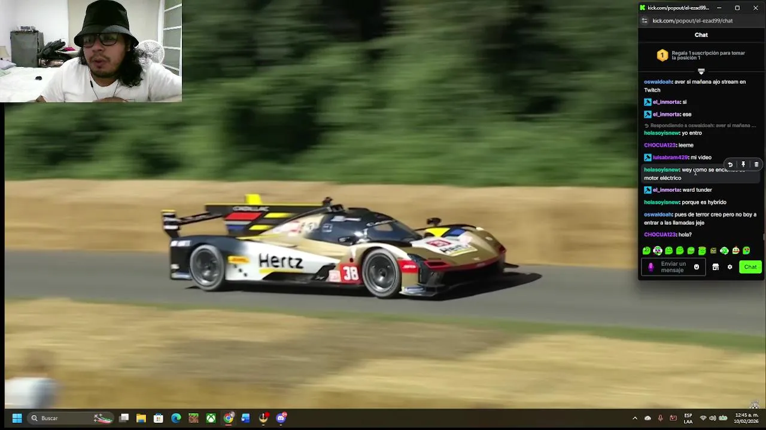Click the streamer webcam overlay
Image resolution: width=766 pixels, height=430 pixels.
[x=91, y=51]
